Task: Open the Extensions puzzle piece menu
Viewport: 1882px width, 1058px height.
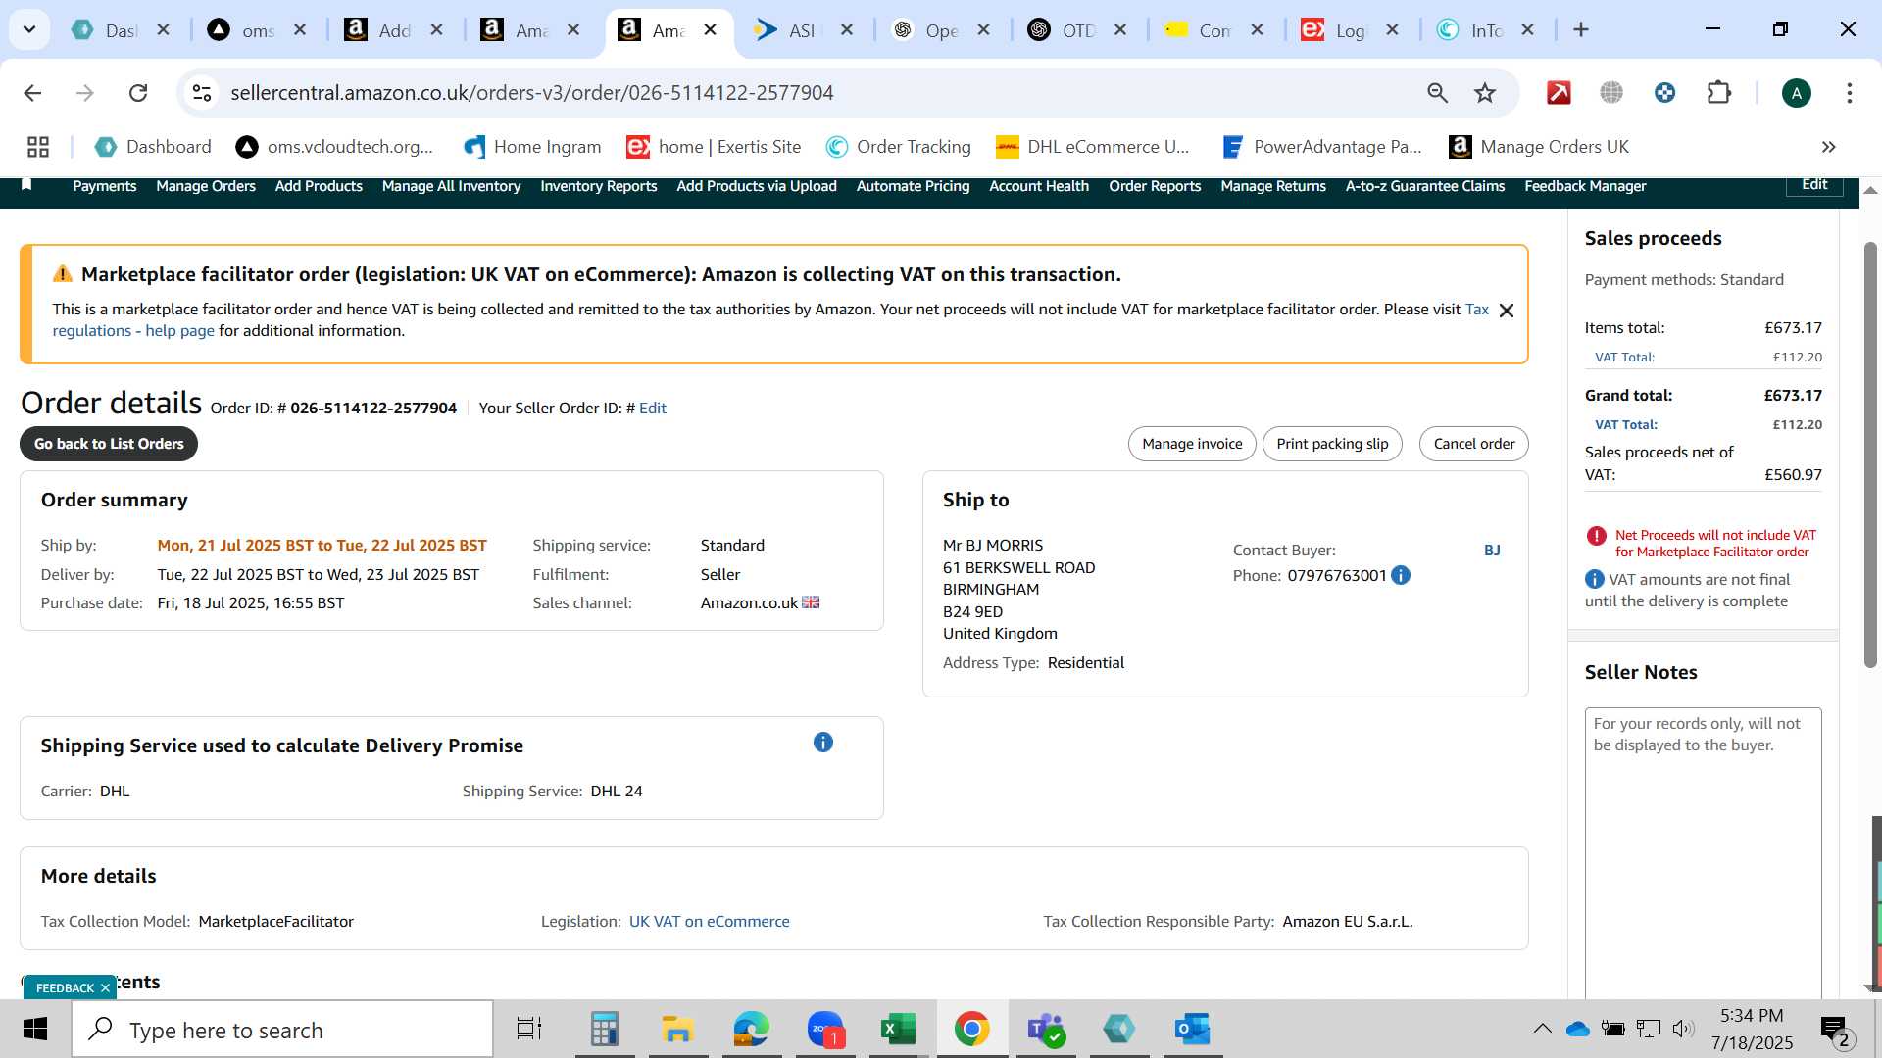Action: [x=1718, y=93]
